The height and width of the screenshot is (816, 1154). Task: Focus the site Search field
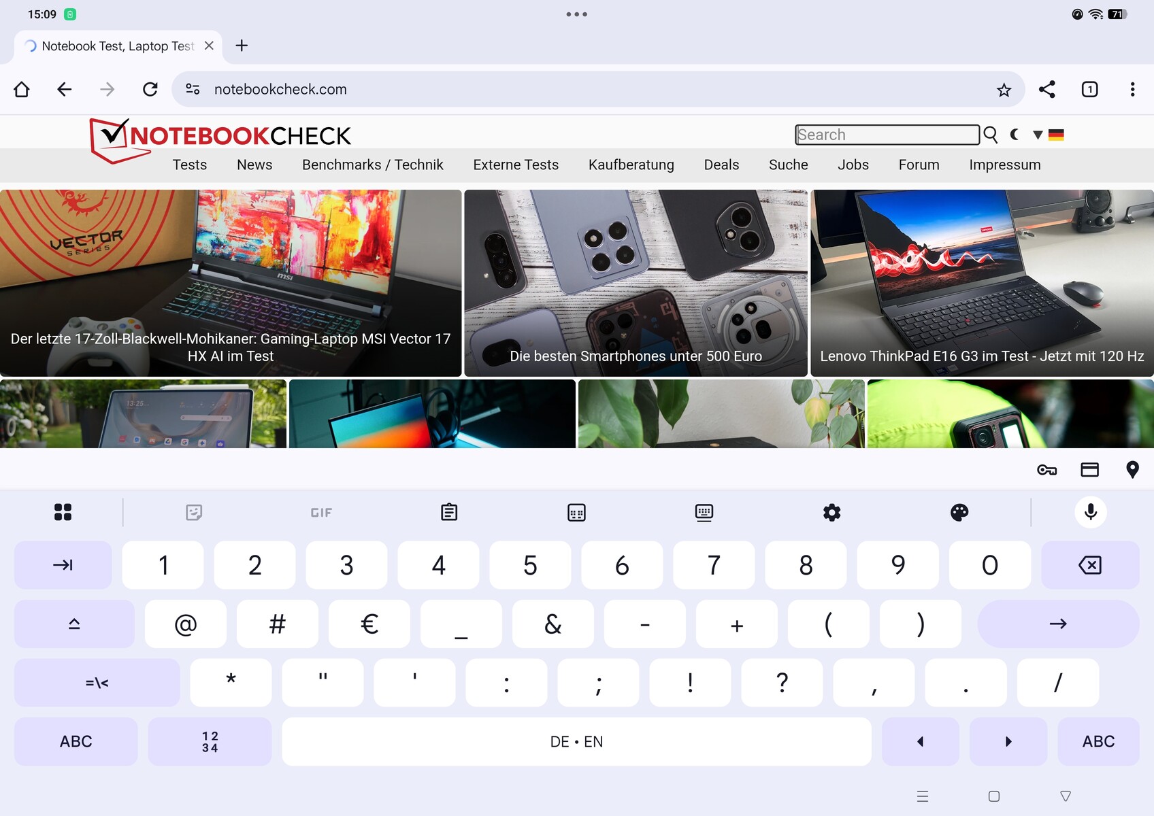tap(887, 135)
